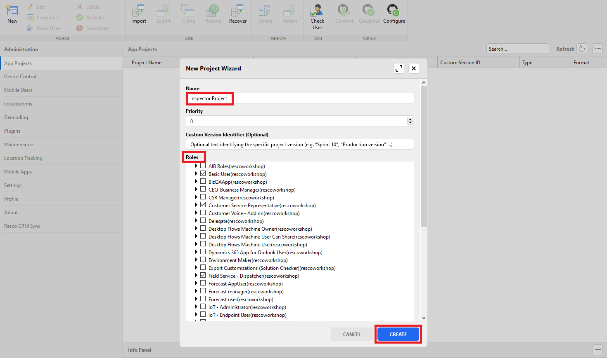This screenshot has width=607, height=358.
Task: Select Location Tracking in the sidebar
Action: tap(23, 158)
